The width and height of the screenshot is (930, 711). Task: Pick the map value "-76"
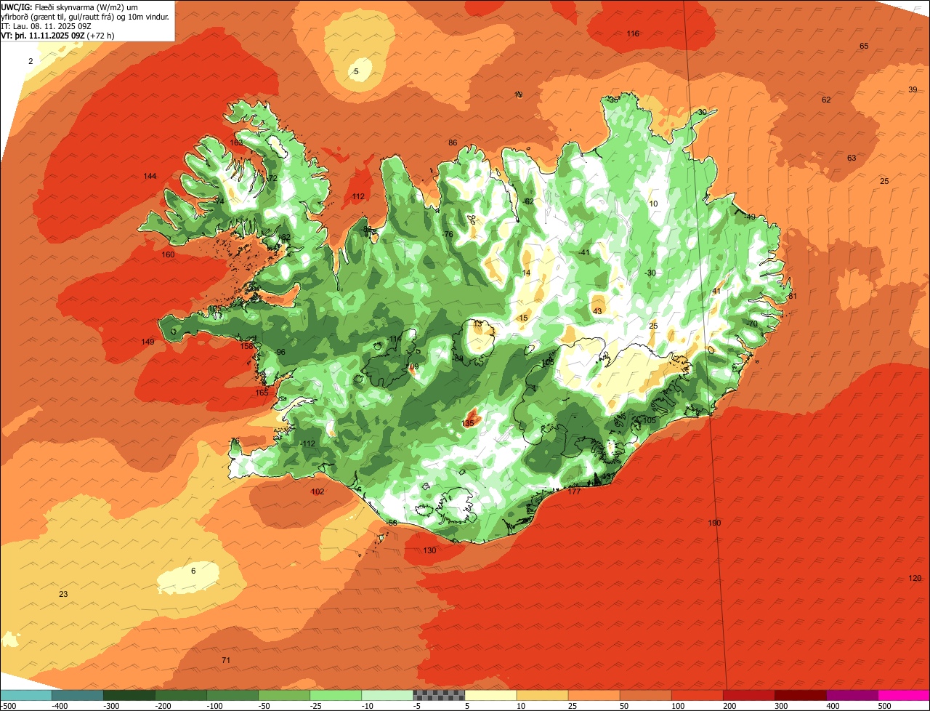(x=448, y=234)
